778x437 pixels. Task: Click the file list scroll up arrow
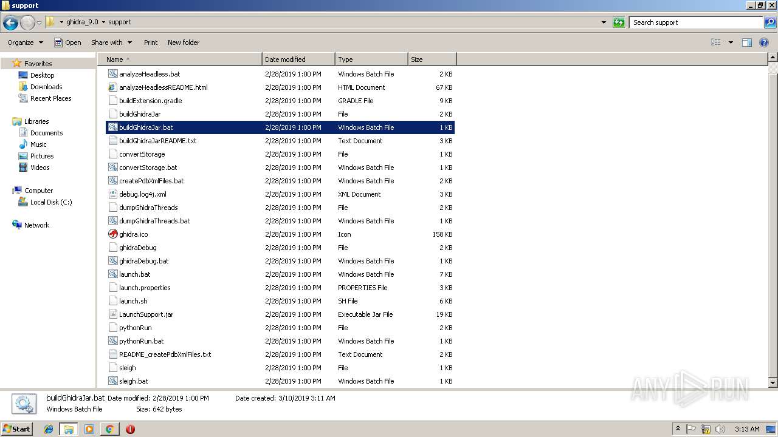(773, 58)
